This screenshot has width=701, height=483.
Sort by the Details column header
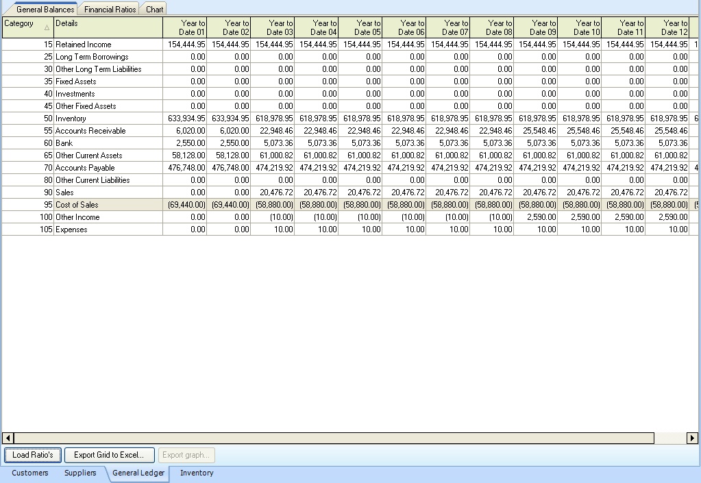[108, 27]
